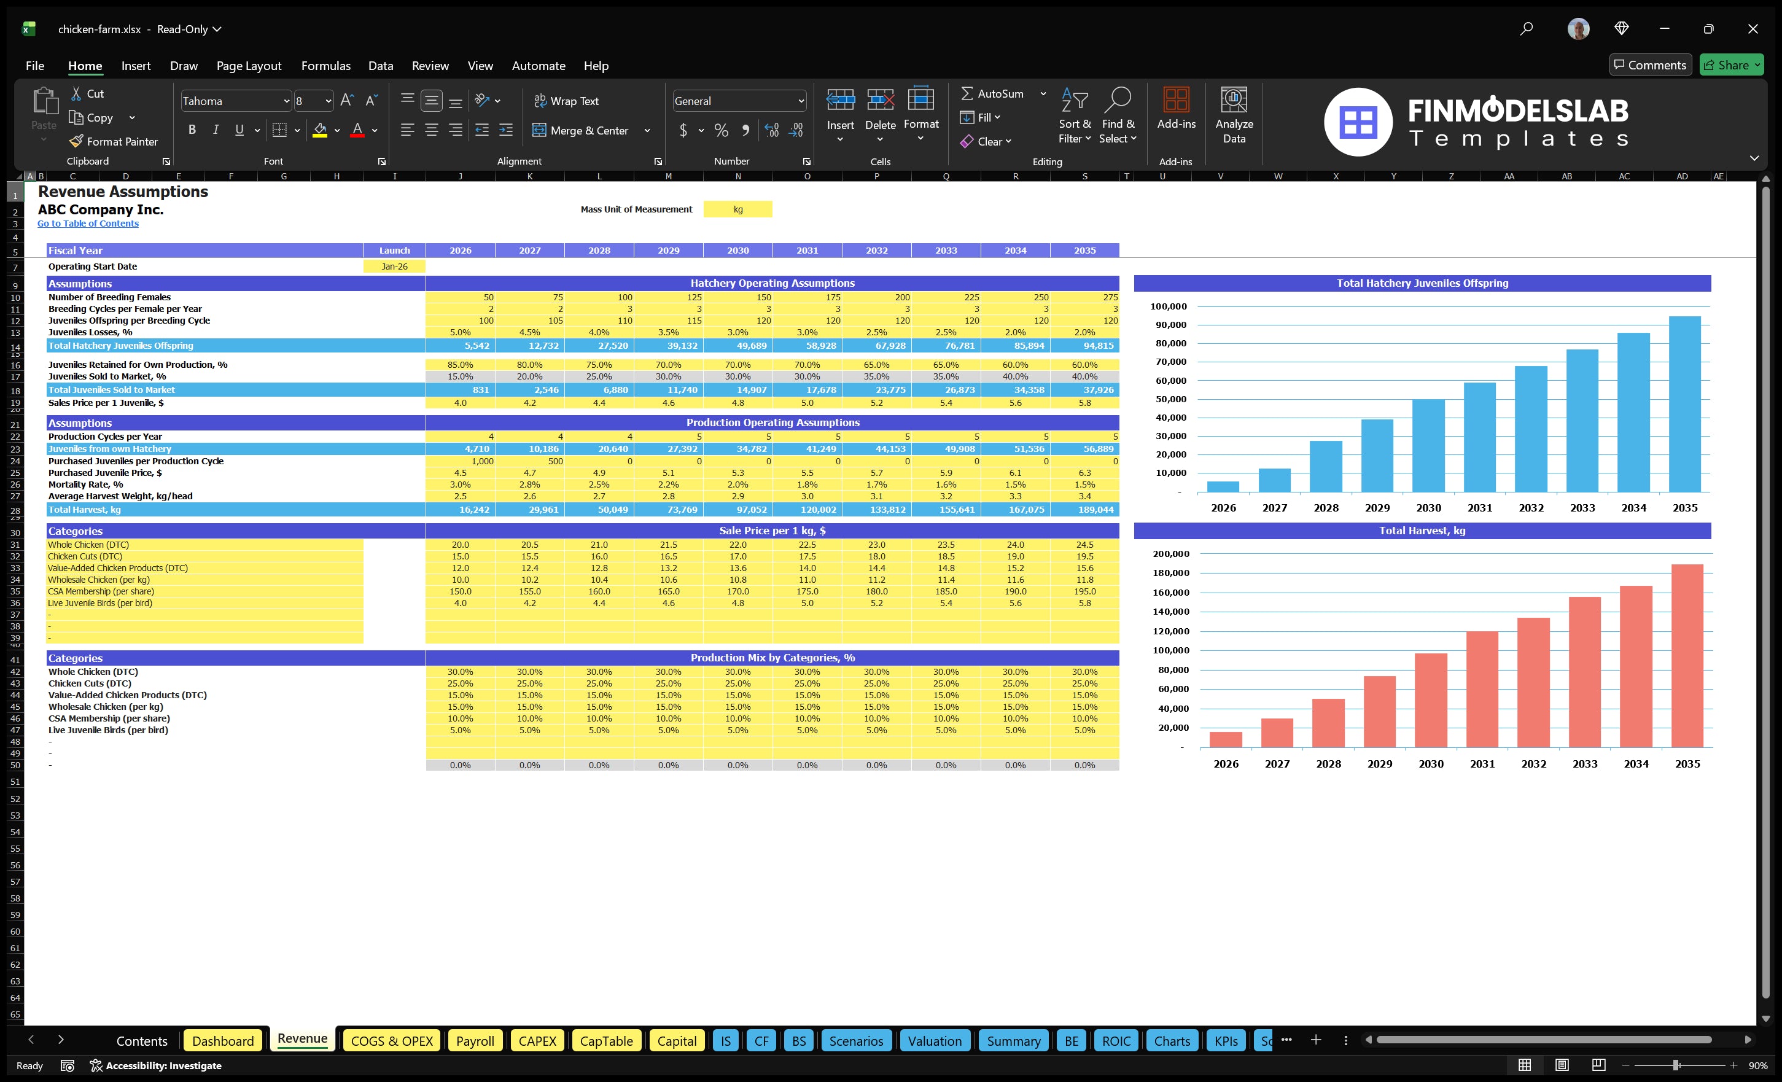Click Decrease Decimal icon

[796, 130]
